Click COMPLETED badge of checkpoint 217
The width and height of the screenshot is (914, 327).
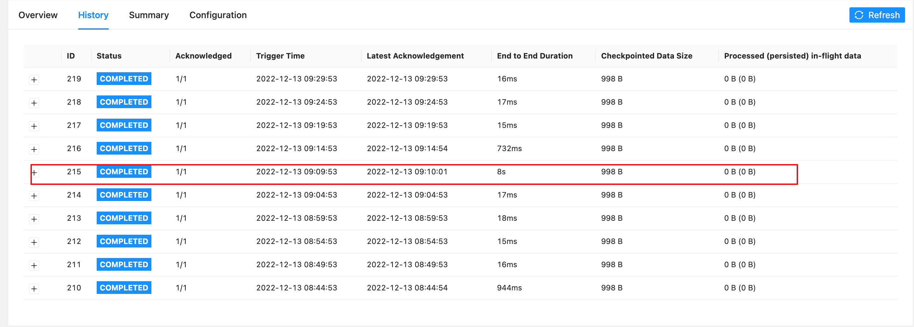click(x=124, y=125)
